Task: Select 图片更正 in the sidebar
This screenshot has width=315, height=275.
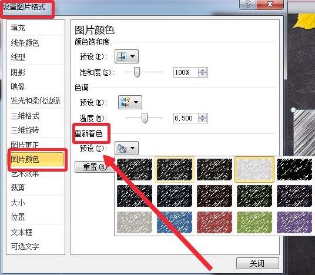Action: click(25, 145)
